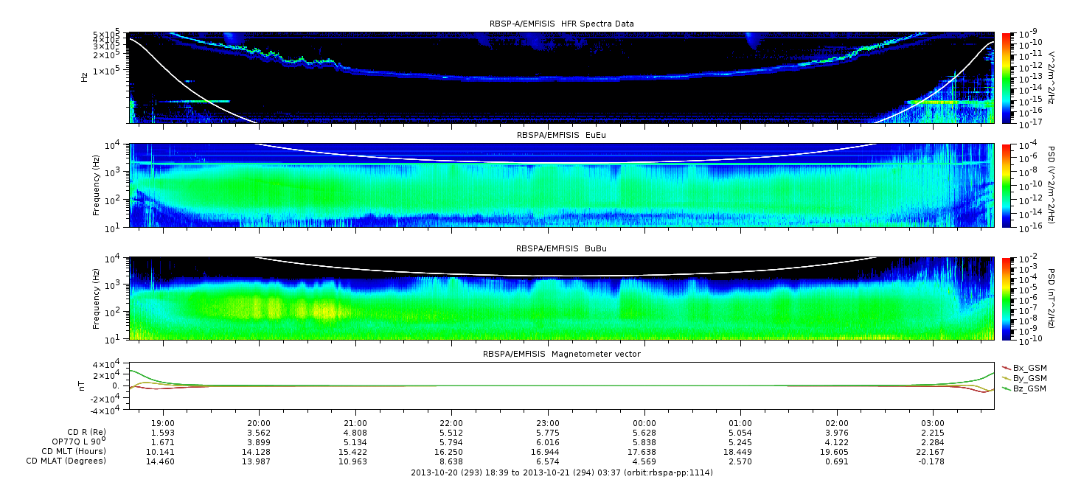Click the HFR Spectra Data plot title
Screen dimensions: 1067x485
(561, 24)
